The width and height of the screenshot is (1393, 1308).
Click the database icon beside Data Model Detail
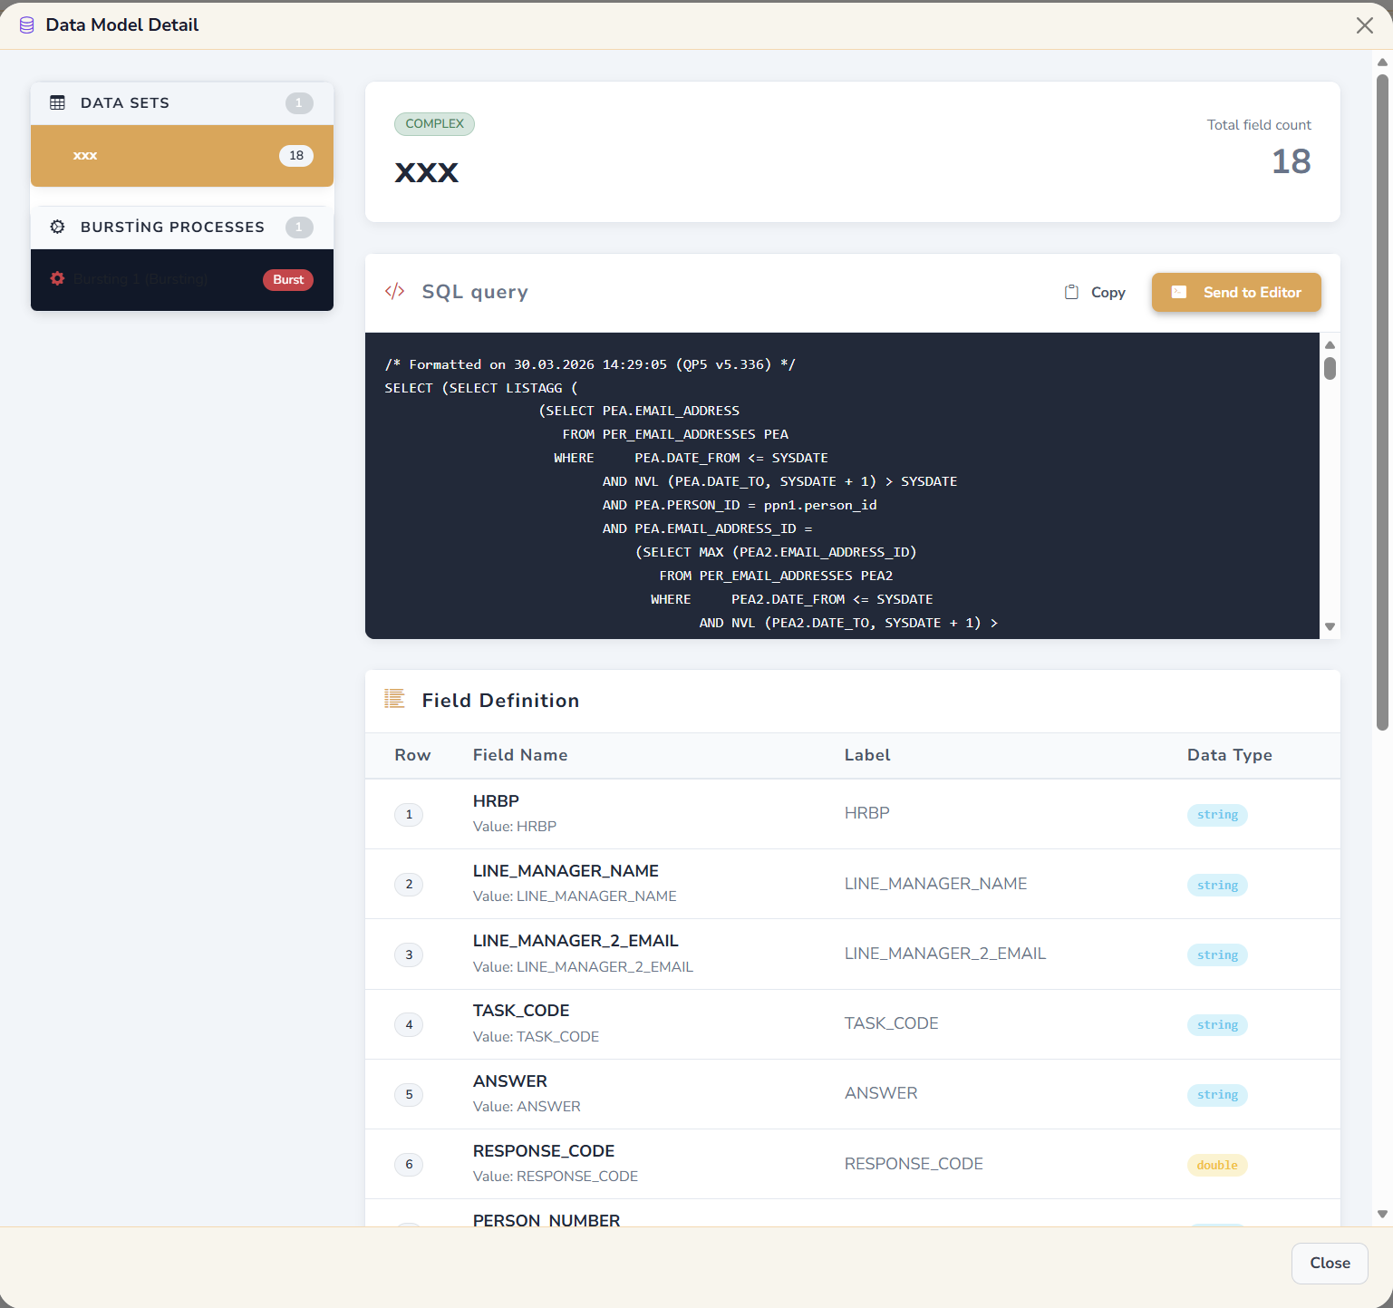27,25
